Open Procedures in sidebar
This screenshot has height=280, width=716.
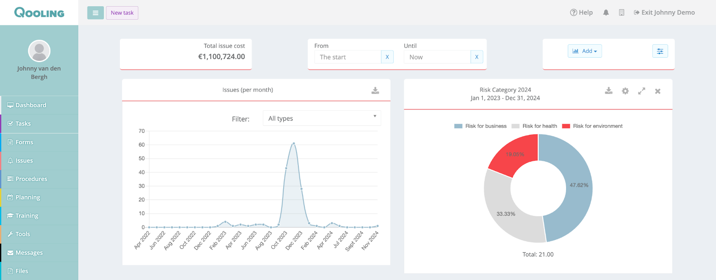tap(39, 179)
